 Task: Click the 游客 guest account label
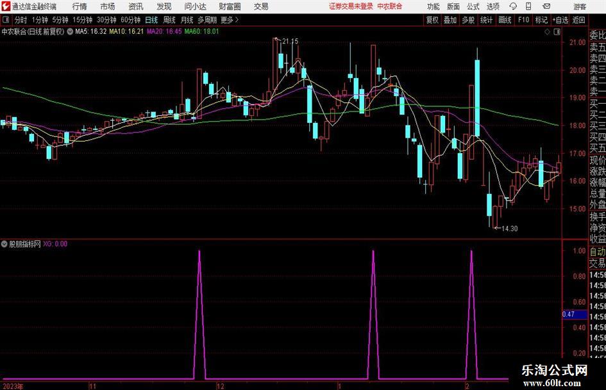click(580, 6)
